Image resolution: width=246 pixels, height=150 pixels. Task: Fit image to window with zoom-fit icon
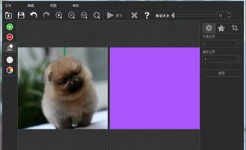pyautogui.click(x=97, y=16)
